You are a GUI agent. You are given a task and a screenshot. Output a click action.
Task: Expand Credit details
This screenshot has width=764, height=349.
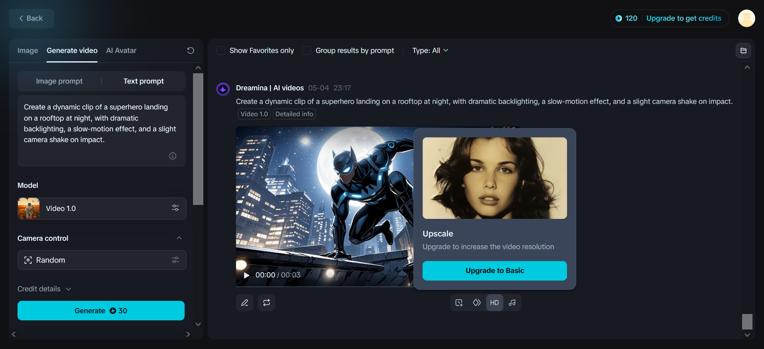point(44,289)
